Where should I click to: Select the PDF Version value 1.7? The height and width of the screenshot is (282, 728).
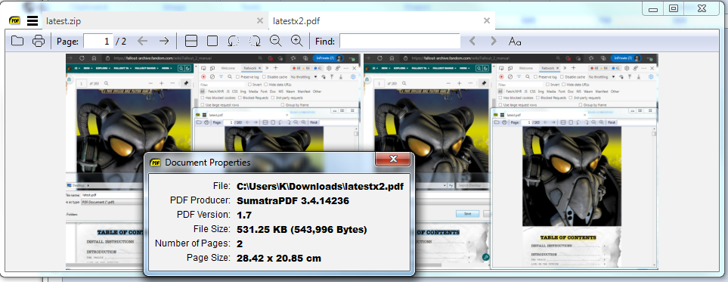243,215
